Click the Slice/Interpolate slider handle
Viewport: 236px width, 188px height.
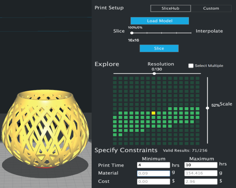(x=132, y=33)
